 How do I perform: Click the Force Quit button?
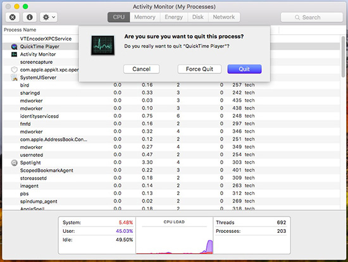click(x=199, y=69)
